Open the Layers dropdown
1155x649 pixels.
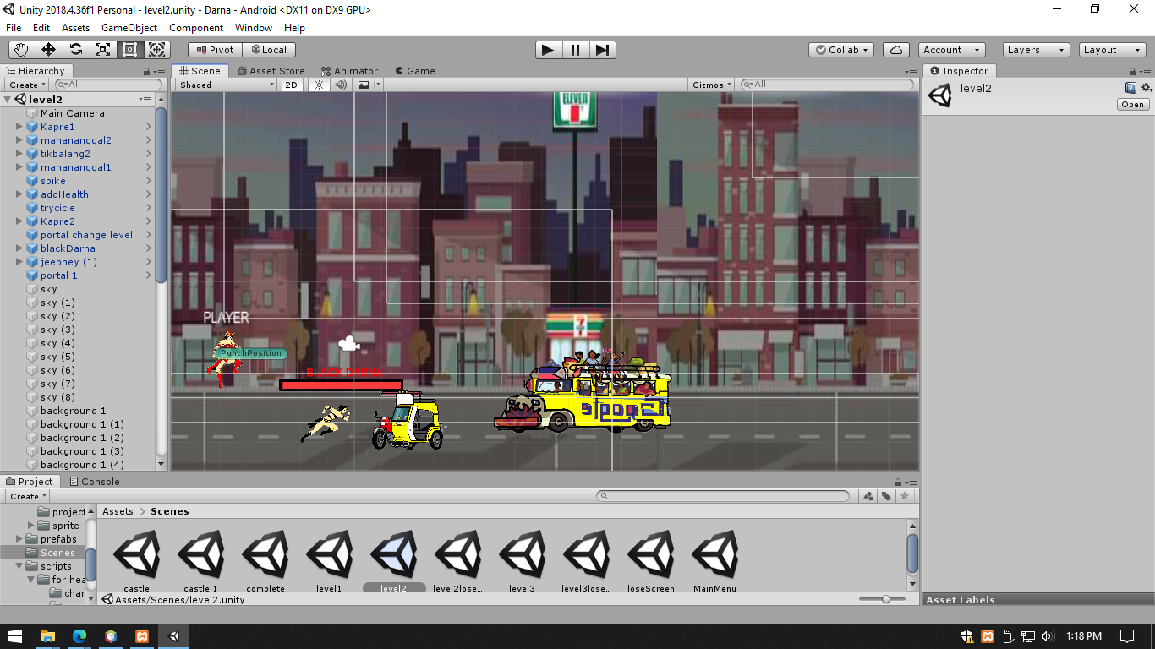pyautogui.click(x=1035, y=50)
